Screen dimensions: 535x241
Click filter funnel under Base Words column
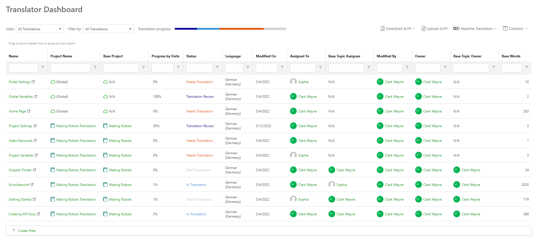pos(527,68)
